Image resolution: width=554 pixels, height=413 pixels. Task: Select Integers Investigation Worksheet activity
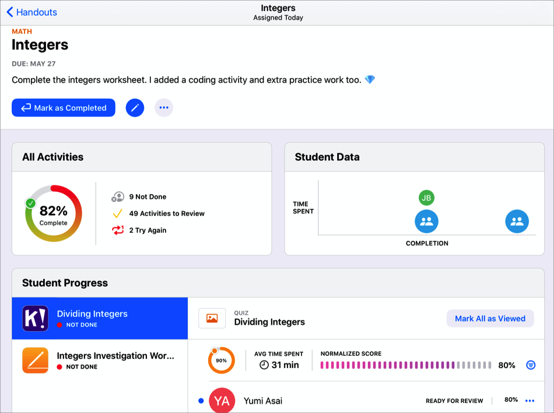115,360
